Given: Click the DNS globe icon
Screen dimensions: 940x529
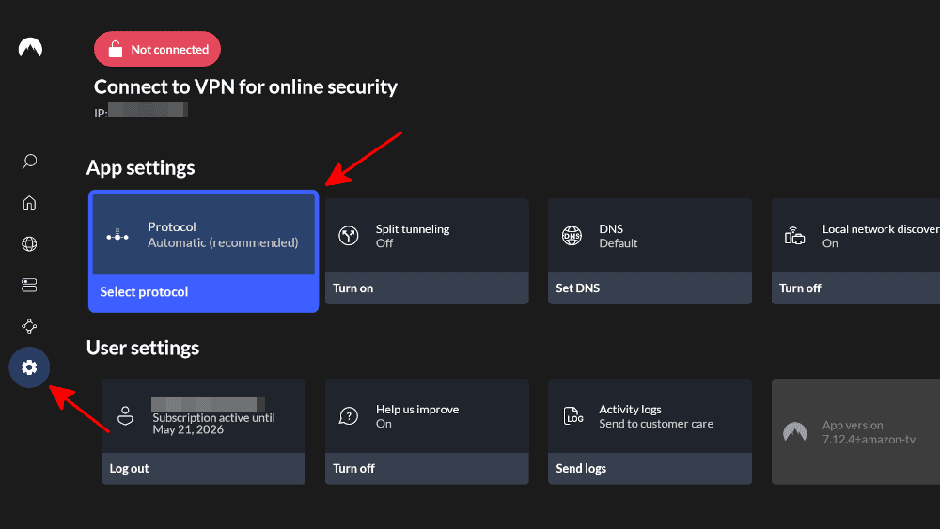Looking at the screenshot, I should pos(572,236).
